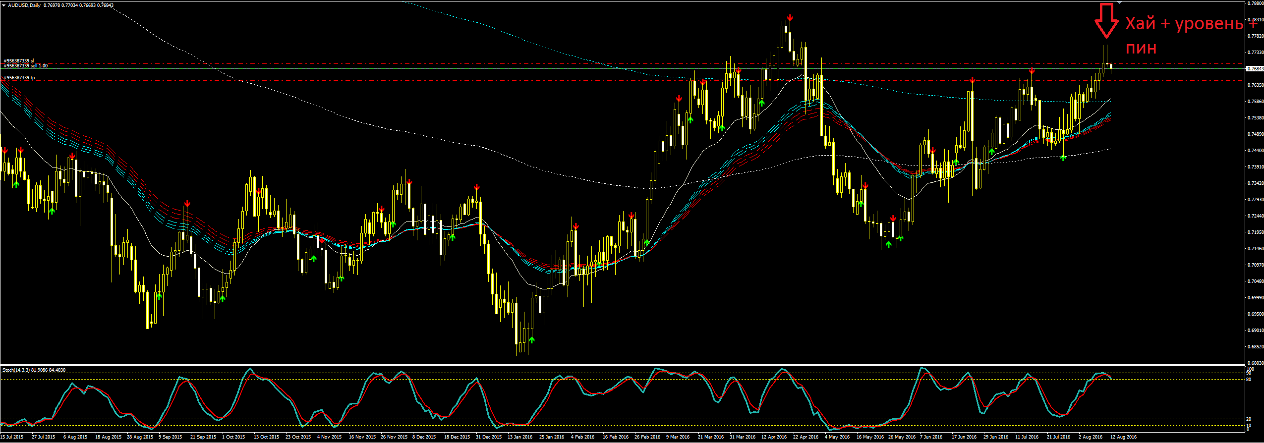Click the 7 Jun 2016 date label
1264x443 pixels.
coord(931,437)
